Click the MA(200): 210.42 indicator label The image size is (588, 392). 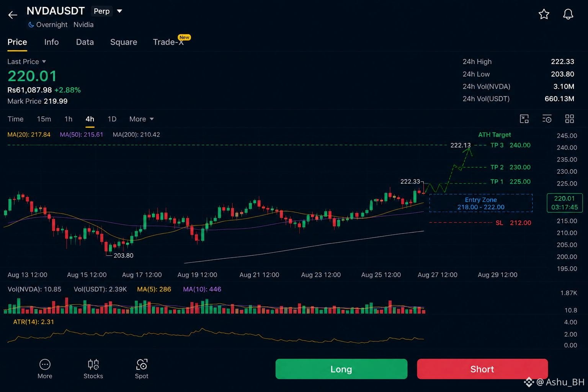136,135
